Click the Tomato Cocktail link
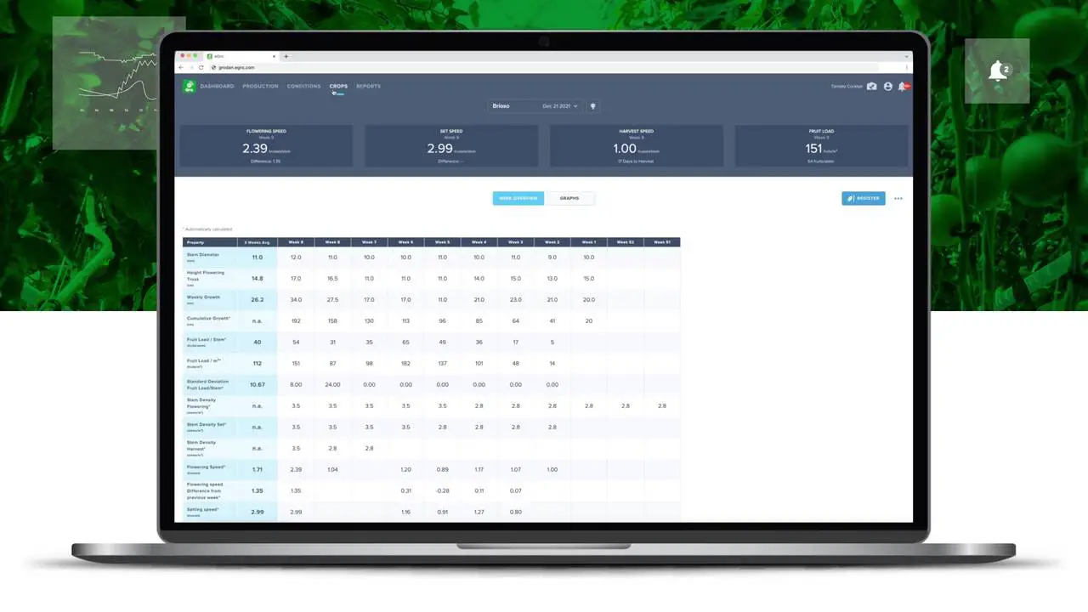Screen dimensions: 1088x612 coord(846,86)
